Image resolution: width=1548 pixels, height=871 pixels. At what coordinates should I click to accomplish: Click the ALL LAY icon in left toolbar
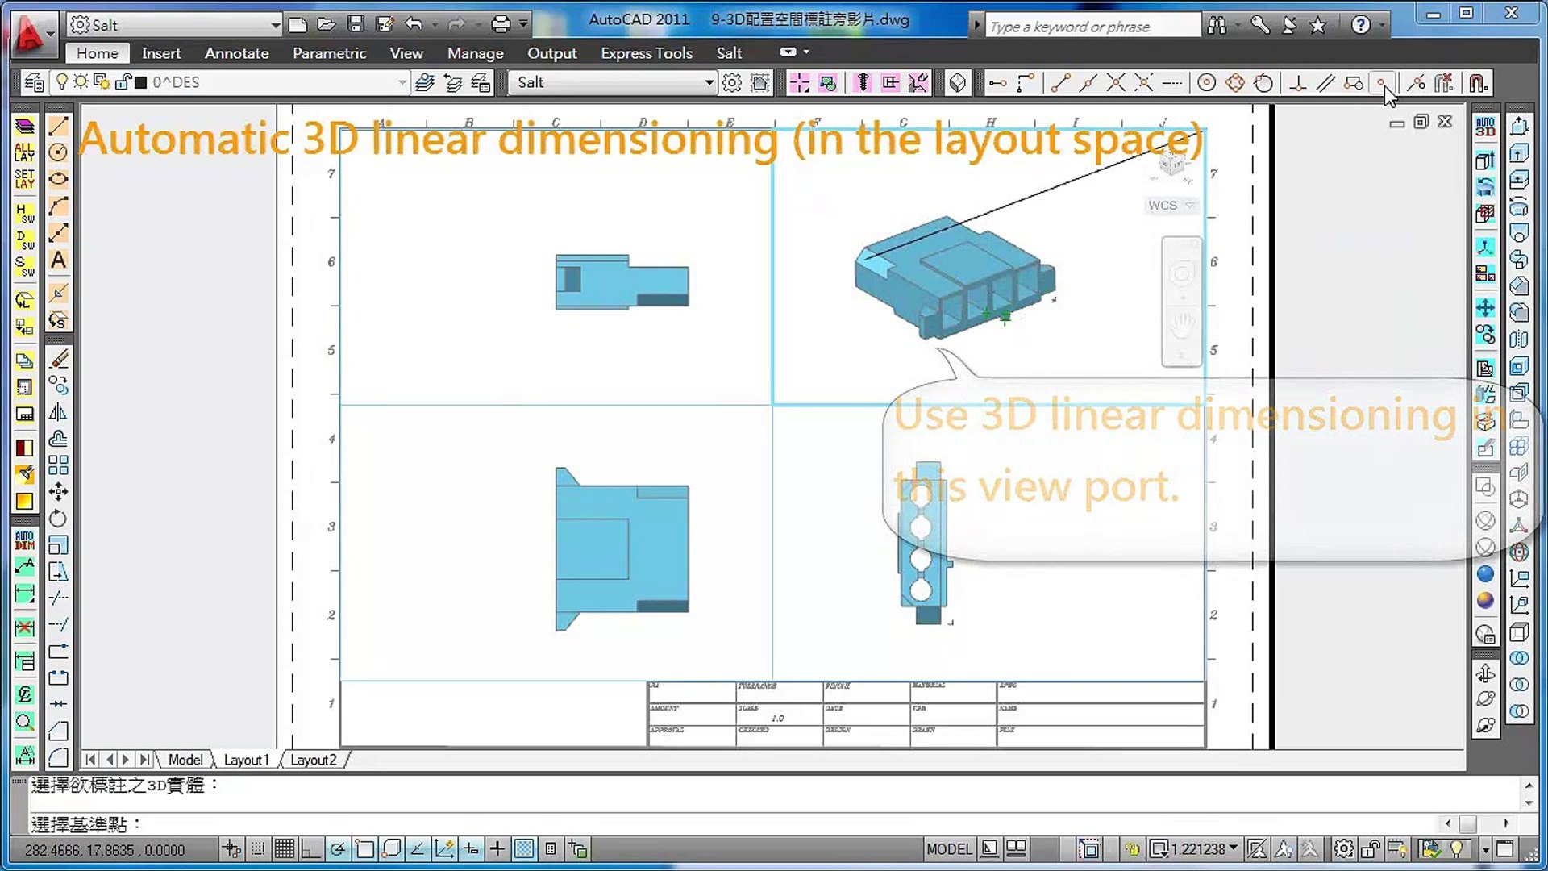coord(24,152)
